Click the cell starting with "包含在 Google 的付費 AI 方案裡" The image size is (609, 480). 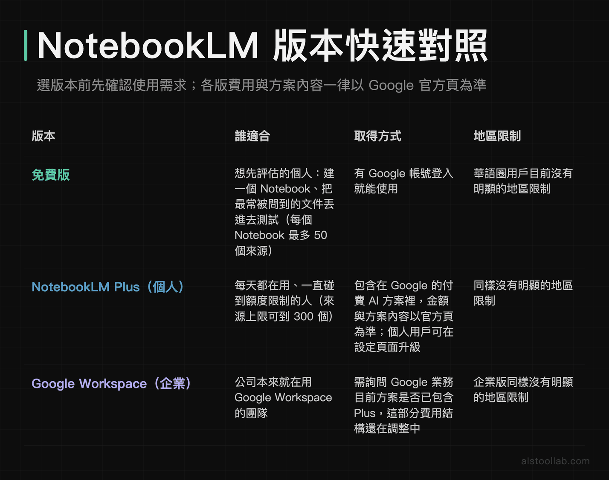404,316
